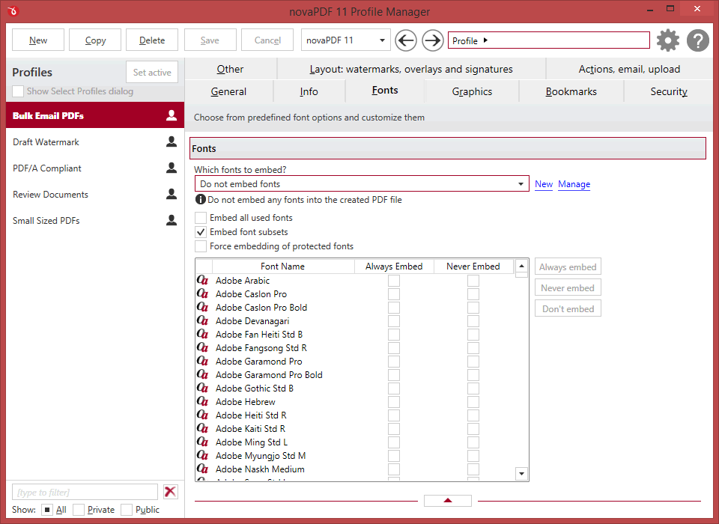Image resolution: width=719 pixels, height=524 pixels.
Task: Uncheck Embed font subsets
Action: click(201, 231)
